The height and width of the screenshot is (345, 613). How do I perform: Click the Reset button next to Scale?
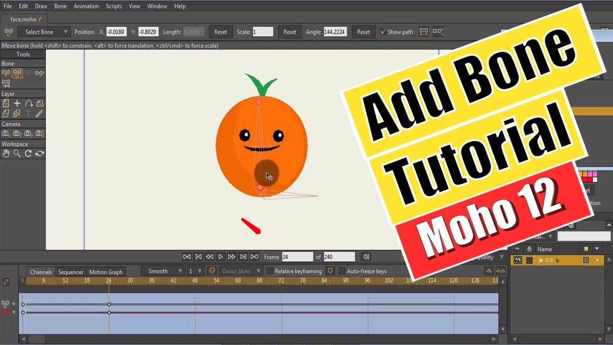(x=290, y=32)
